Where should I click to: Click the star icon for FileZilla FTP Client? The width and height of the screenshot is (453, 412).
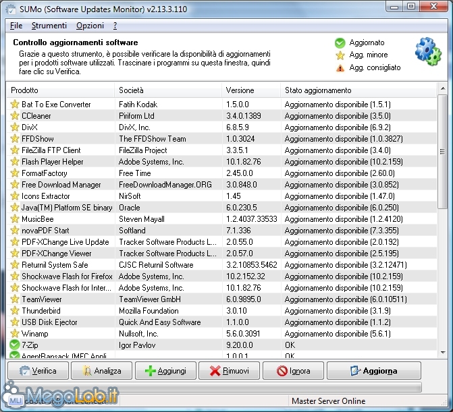click(x=14, y=150)
